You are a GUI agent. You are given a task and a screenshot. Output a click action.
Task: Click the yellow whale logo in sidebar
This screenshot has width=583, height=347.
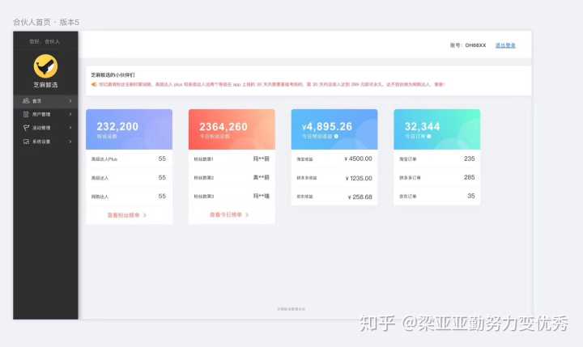(x=45, y=66)
